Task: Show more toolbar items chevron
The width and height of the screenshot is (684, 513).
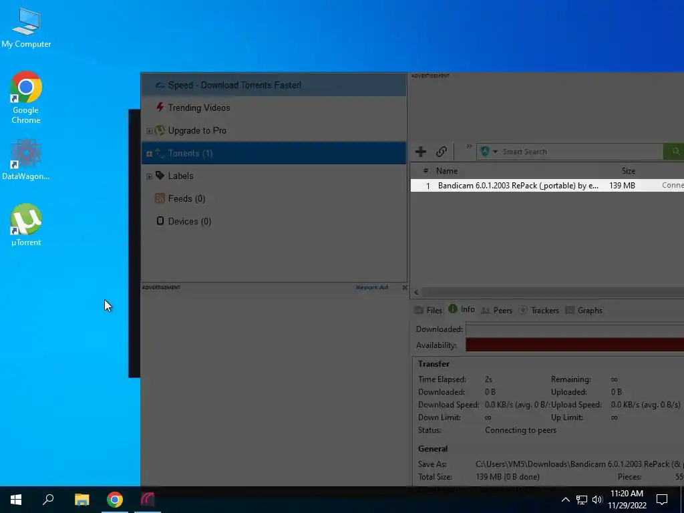Action: [469, 146]
